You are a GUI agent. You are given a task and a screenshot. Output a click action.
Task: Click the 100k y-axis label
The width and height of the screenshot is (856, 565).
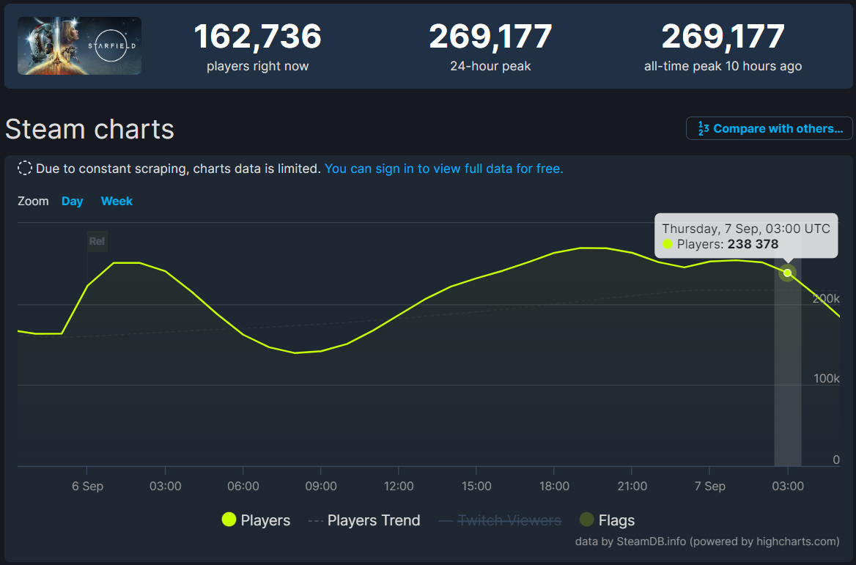[827, 378]
